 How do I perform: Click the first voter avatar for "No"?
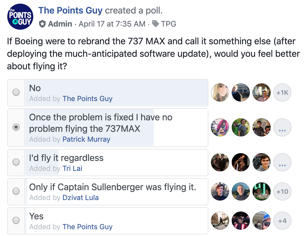tap(220, 92)
